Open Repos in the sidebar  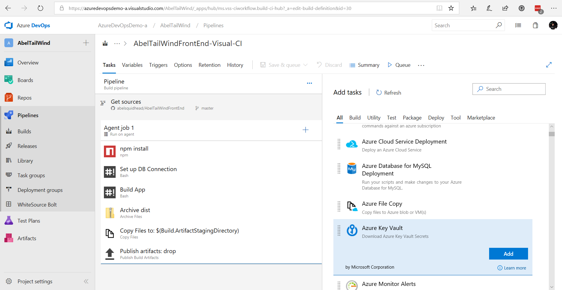(25, 98)
